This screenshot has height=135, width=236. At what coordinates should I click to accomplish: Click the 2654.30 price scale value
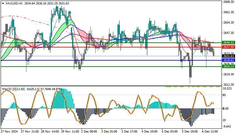pos(229,23)
